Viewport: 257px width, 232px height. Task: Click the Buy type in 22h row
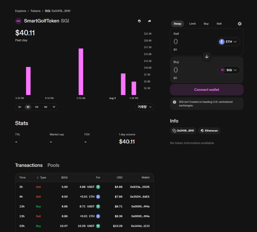(38, 226)
